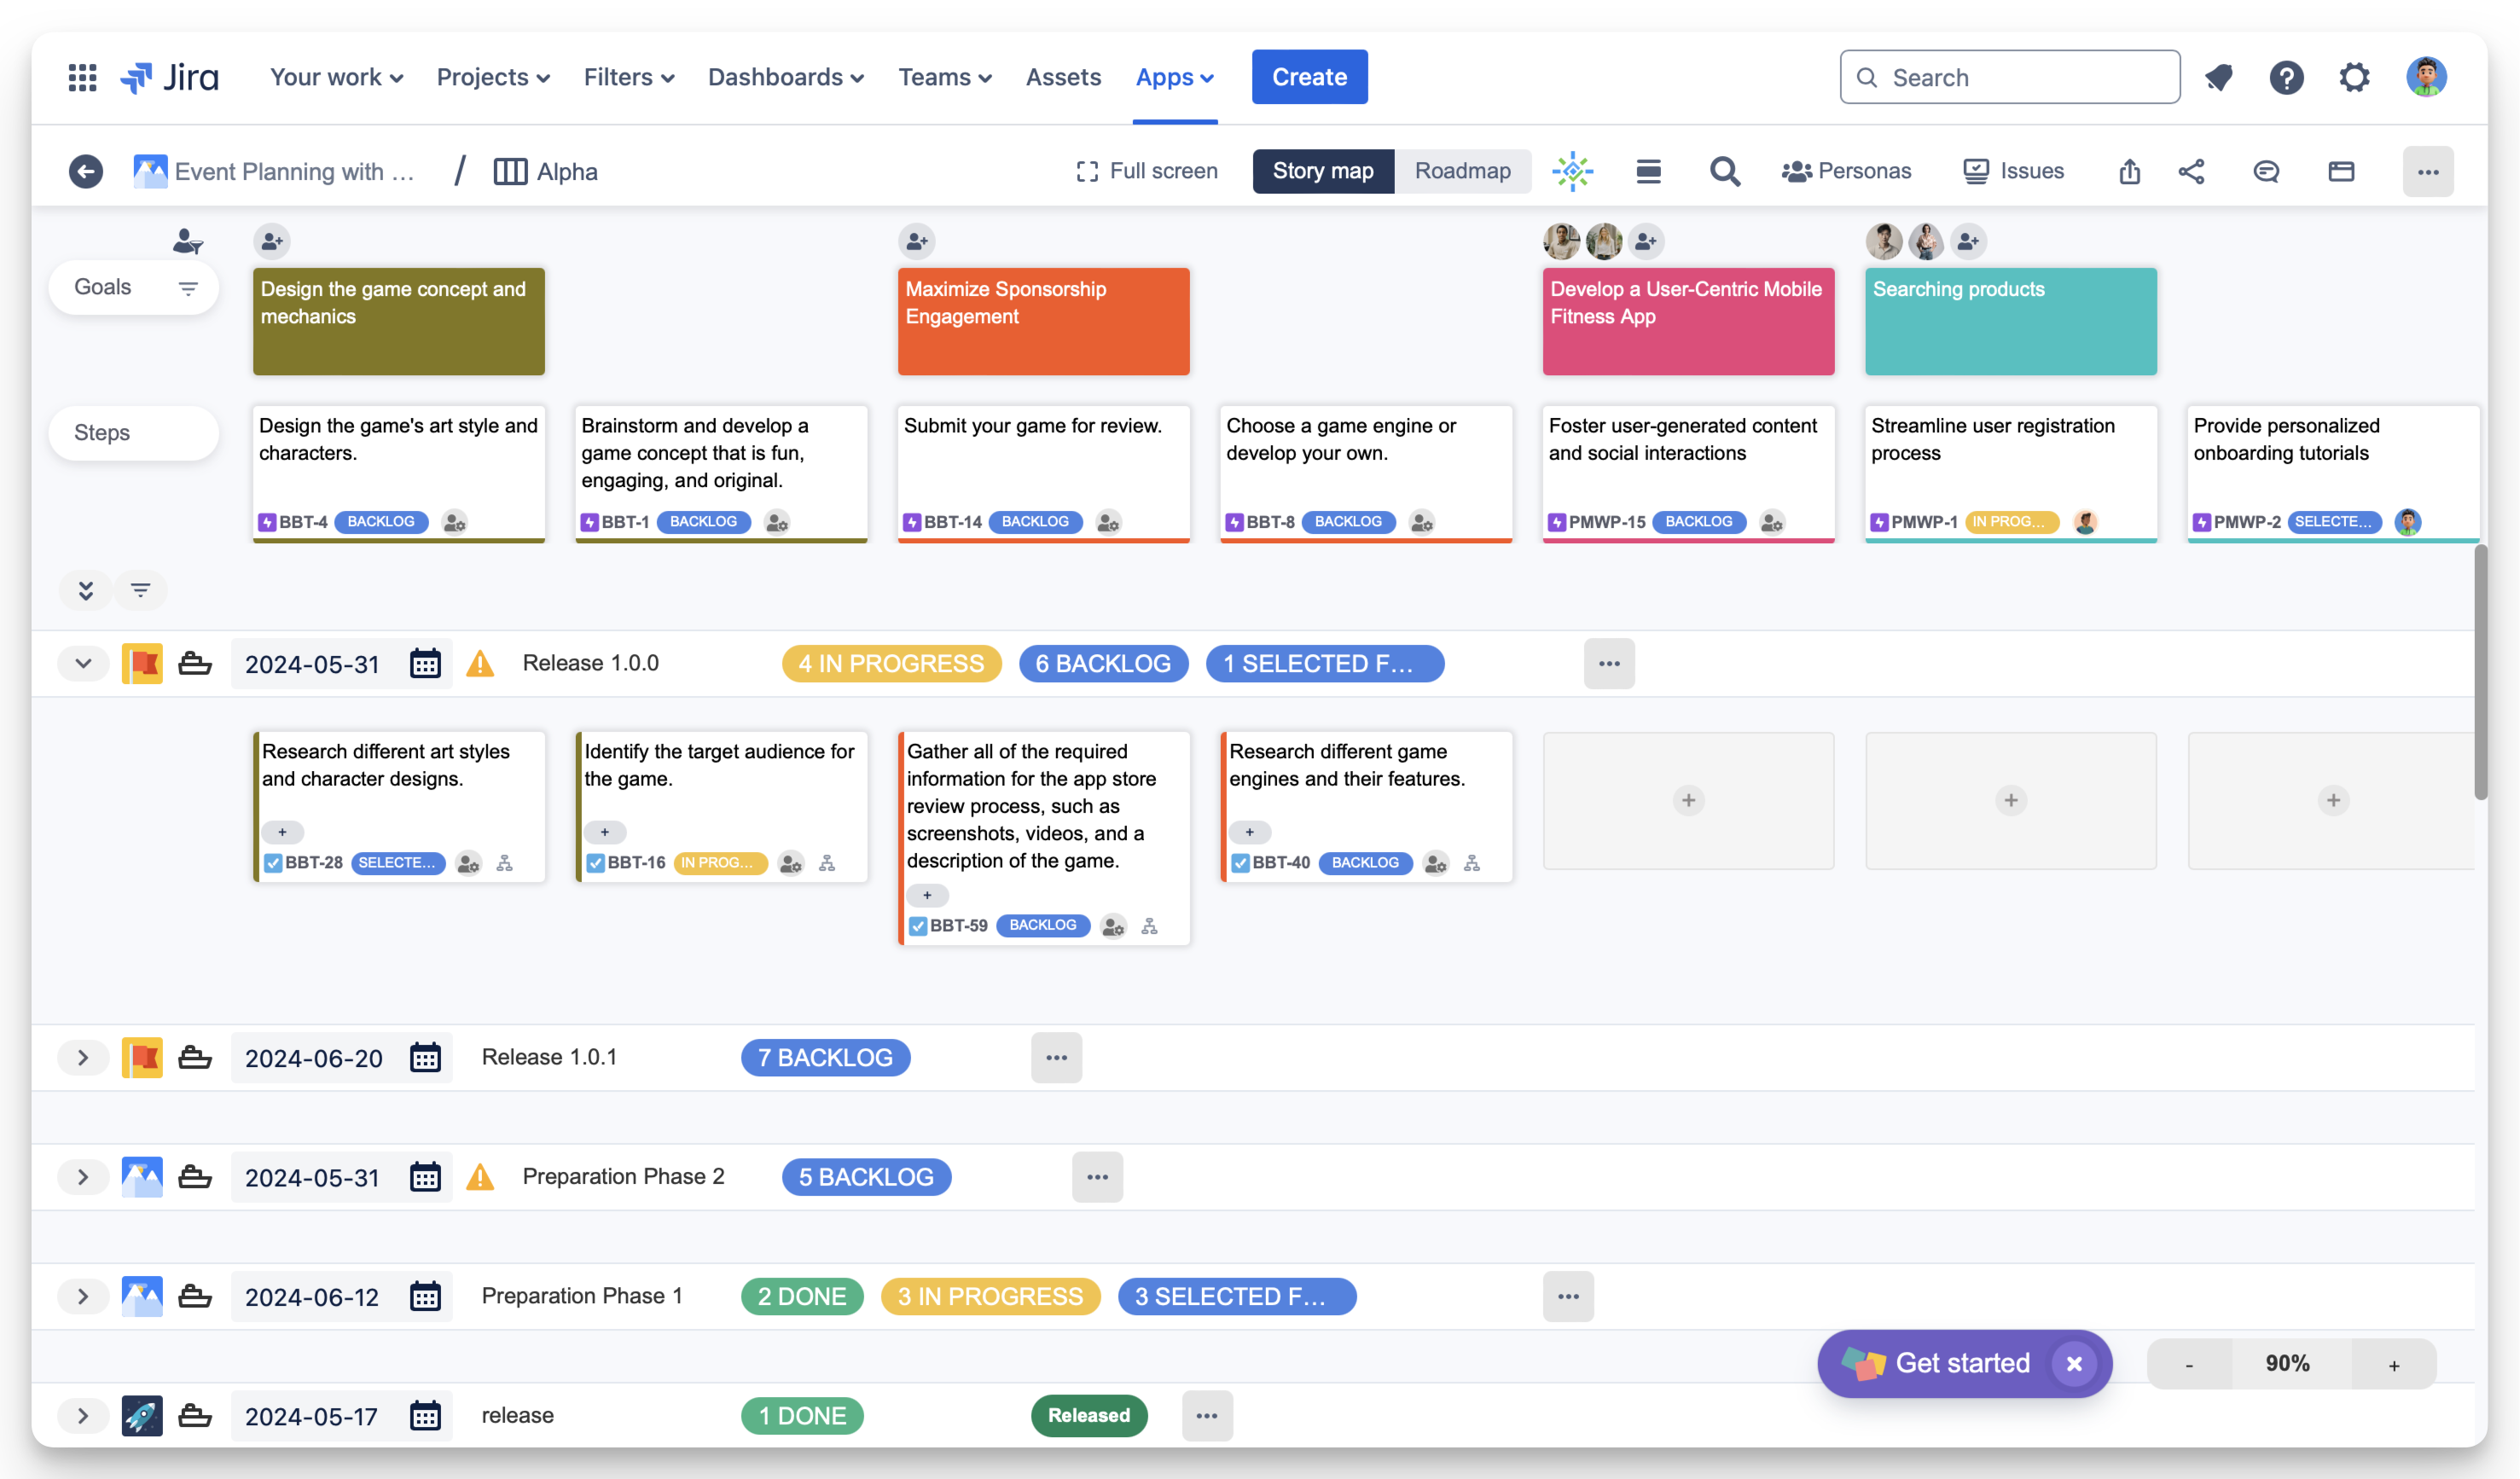
Task: Switch to the Roadmap tab
Action: click(x=1462, y=171)
